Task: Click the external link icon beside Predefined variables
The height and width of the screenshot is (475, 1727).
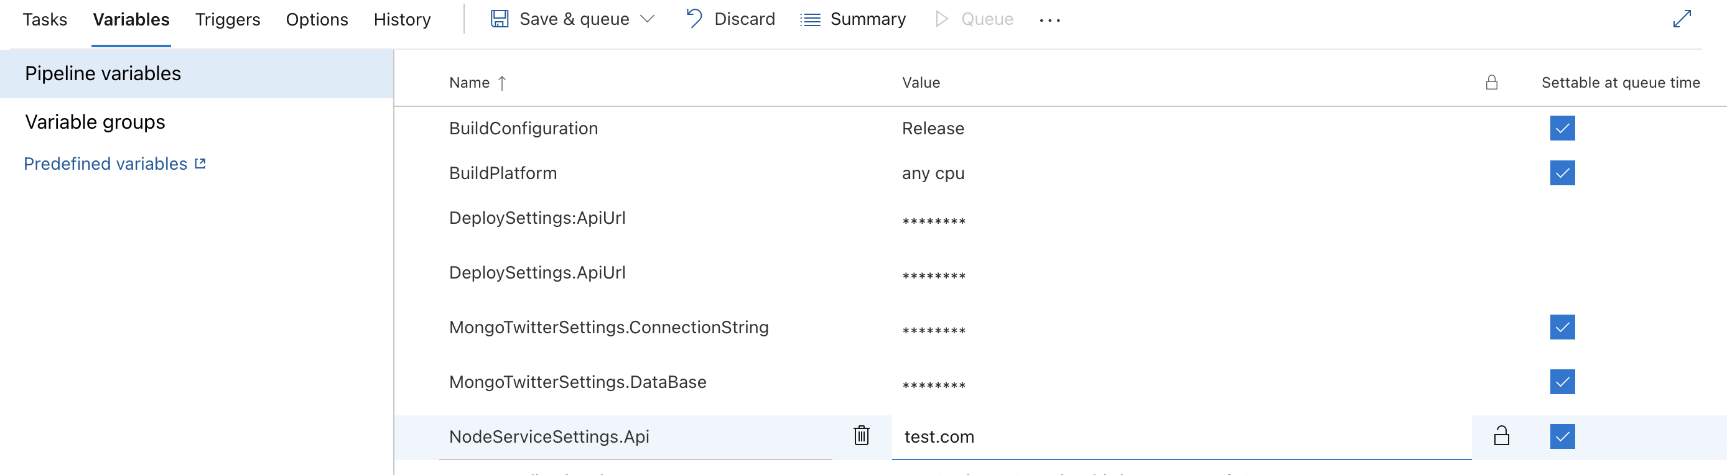Action: point(200,164)
